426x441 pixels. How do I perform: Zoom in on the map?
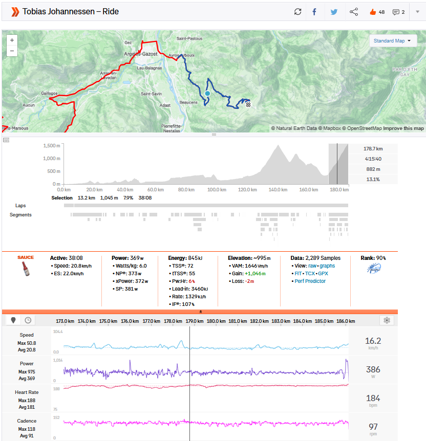click(x=12, y=40)
